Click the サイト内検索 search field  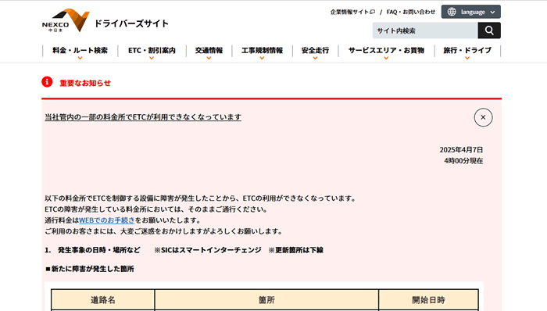pyautogui.click(x=425, y=30)
